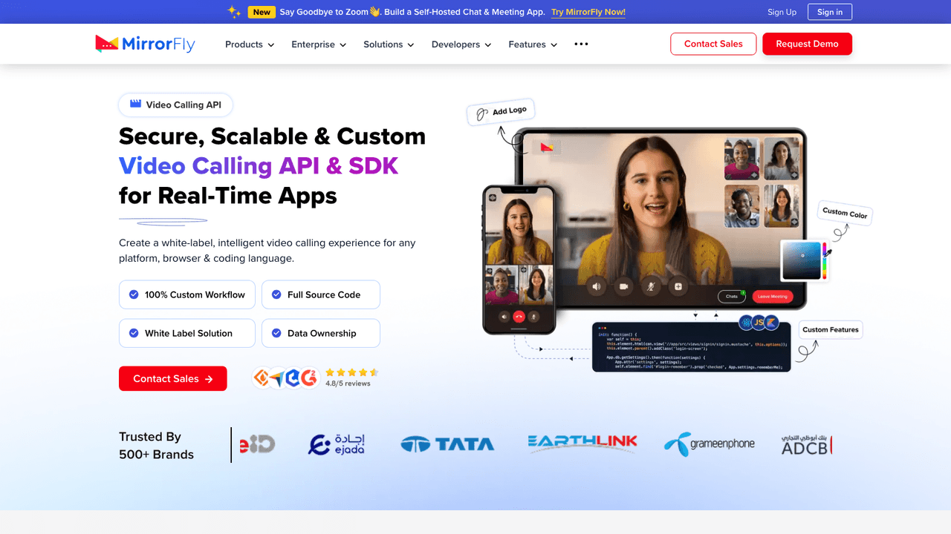This screenshot has height=534, width=951.
Task: Click the Kotlin logo above the code snippet
Action: click(771, 322)
